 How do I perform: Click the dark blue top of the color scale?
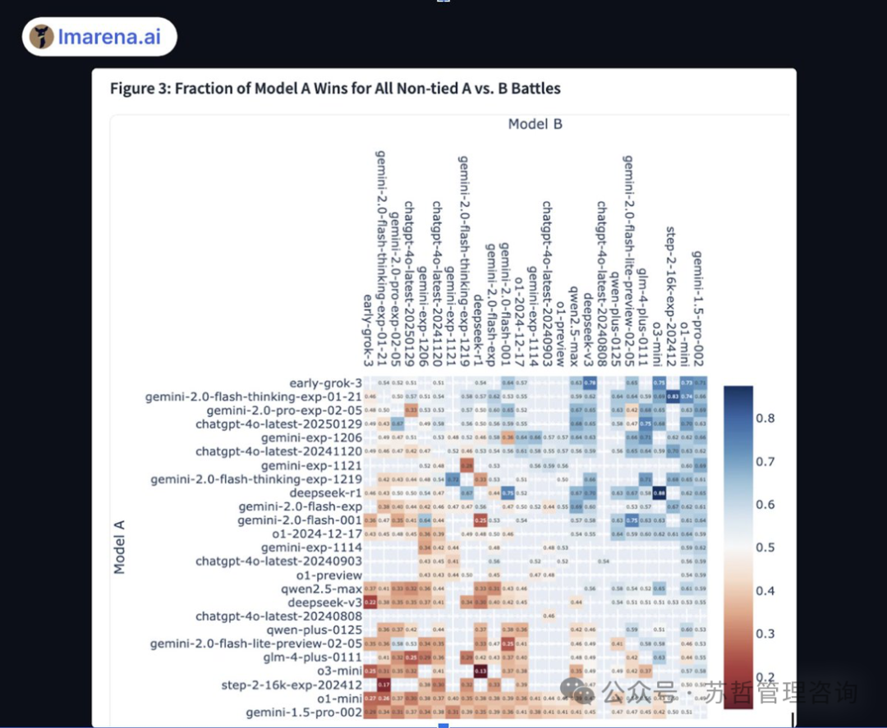pyautogui.click(x=738, y=392)
